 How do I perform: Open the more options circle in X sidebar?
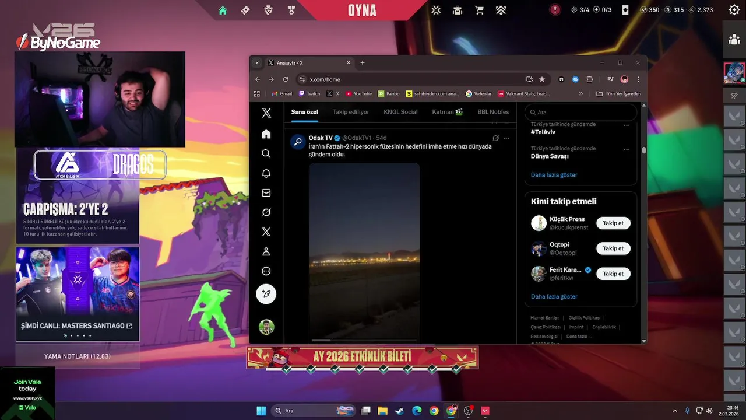(266, 271)
